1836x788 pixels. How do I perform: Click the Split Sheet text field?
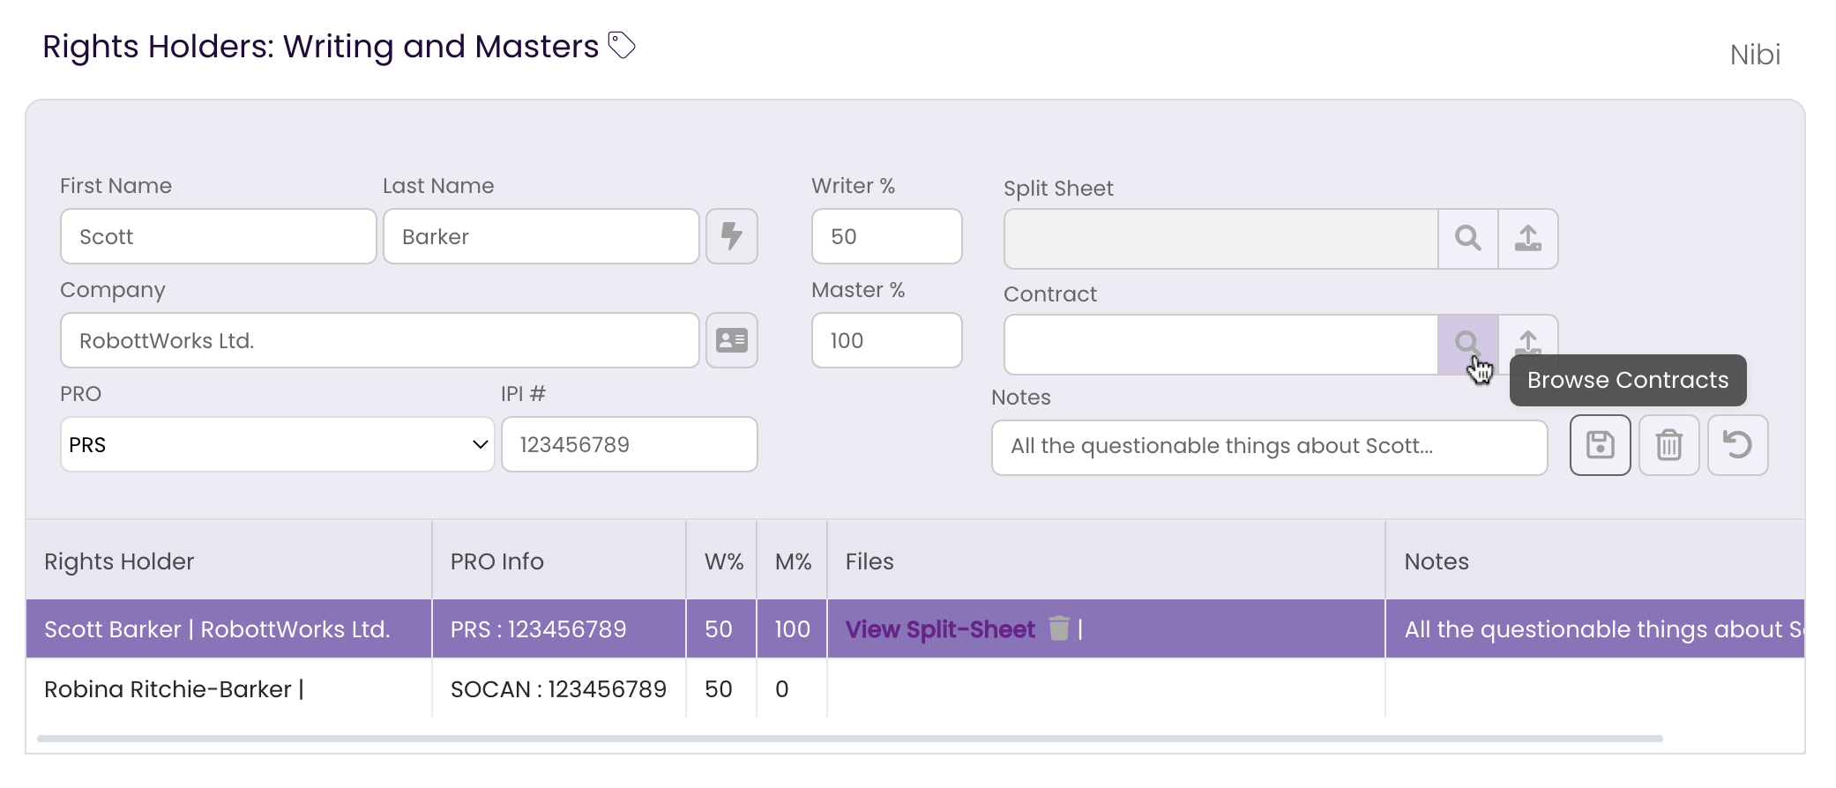pos(1221,239)
